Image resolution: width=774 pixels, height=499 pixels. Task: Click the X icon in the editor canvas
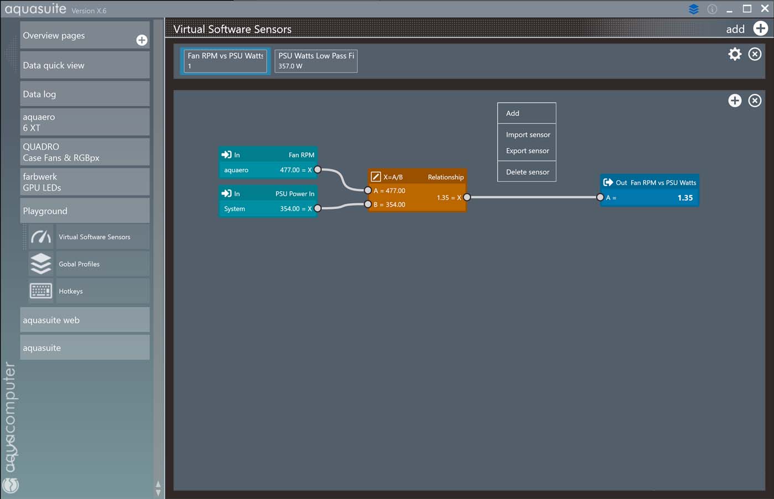(755, 100)
